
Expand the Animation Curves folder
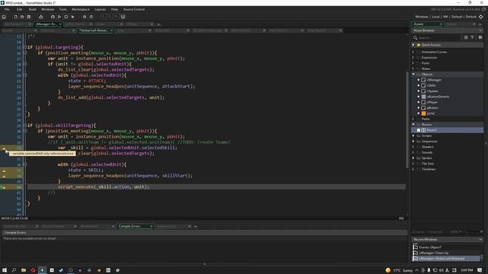[413, 52]
